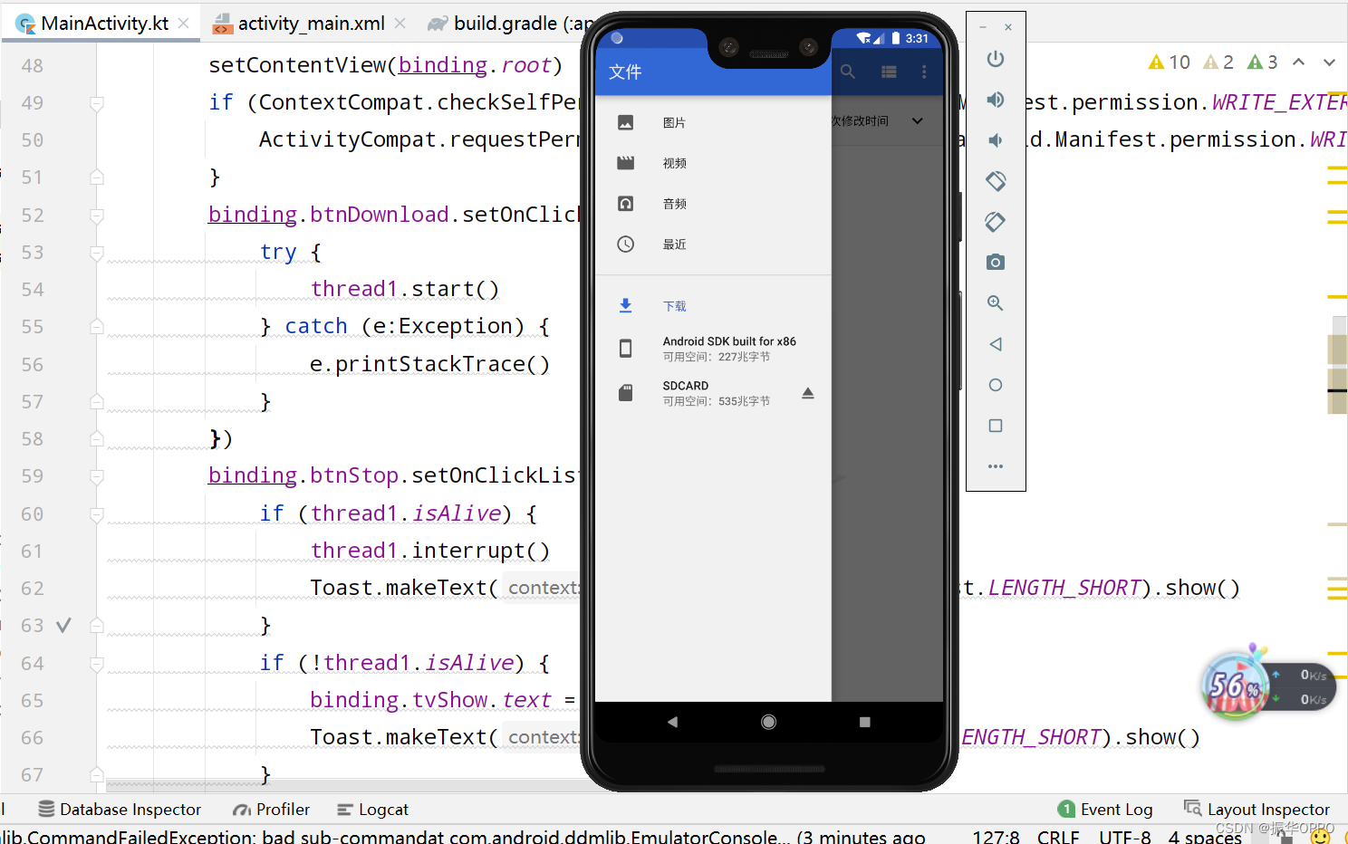Screen dimensions: 1348x844
Task: Close the activity_main.xml tab
Action: click(x=400, y=24)
